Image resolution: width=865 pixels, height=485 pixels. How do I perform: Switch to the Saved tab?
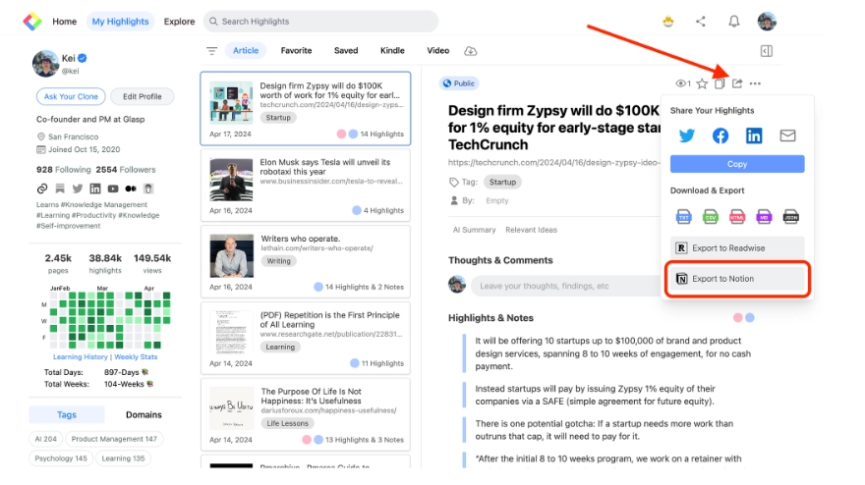346,51
